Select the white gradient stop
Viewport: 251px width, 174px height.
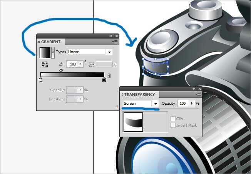tap(41, 80)
